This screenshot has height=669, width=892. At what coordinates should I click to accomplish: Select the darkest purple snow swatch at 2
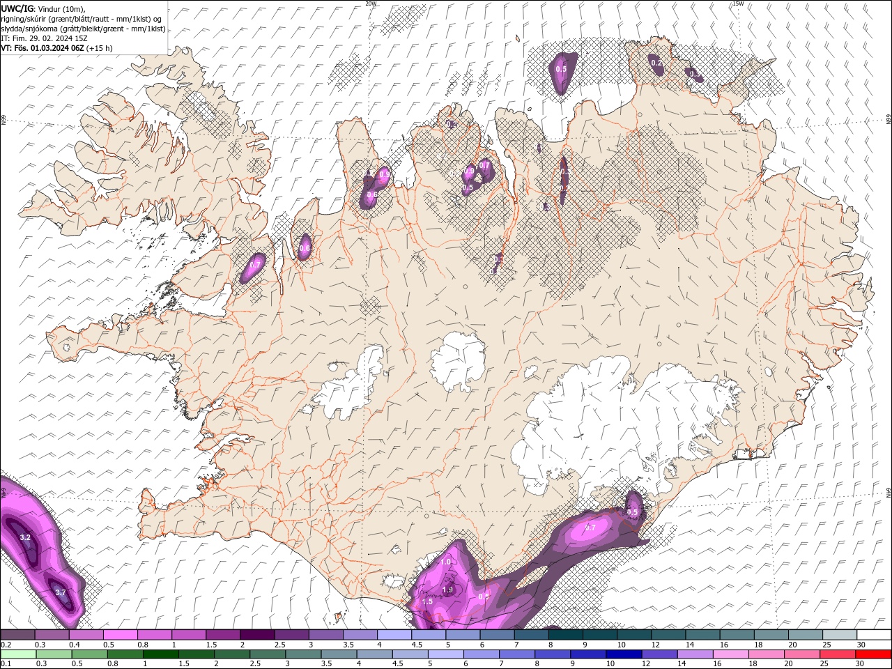point(257,635)
